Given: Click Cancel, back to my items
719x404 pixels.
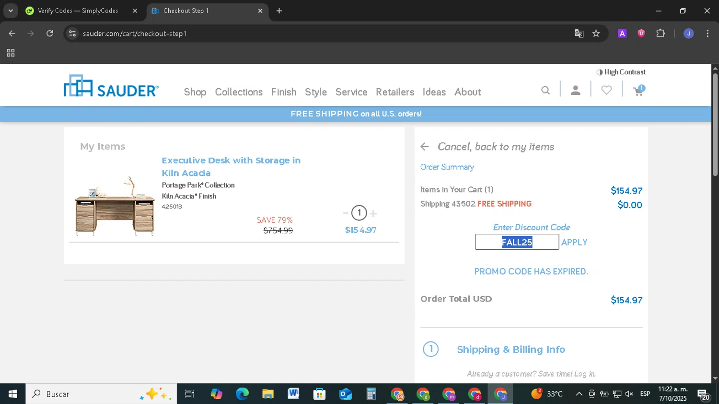Looking at the screenshot, I should pyautogui.click(x=496, y=147).
